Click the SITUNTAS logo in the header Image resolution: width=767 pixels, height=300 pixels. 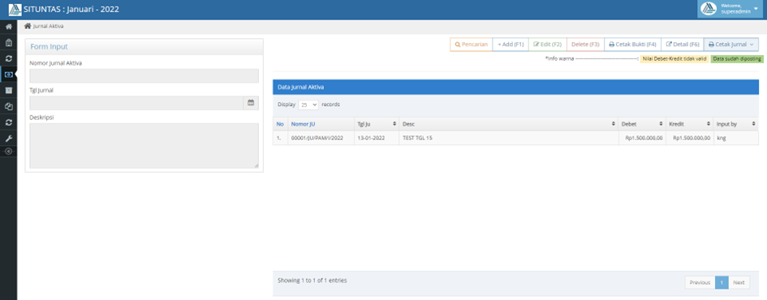[15, 9]
